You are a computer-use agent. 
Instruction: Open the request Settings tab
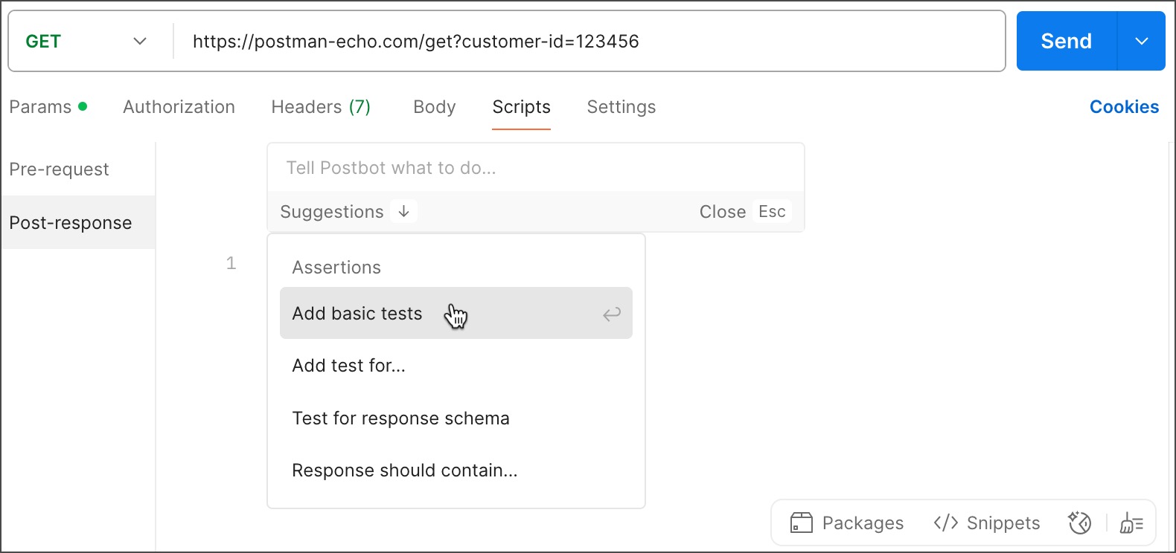point(621,107)
